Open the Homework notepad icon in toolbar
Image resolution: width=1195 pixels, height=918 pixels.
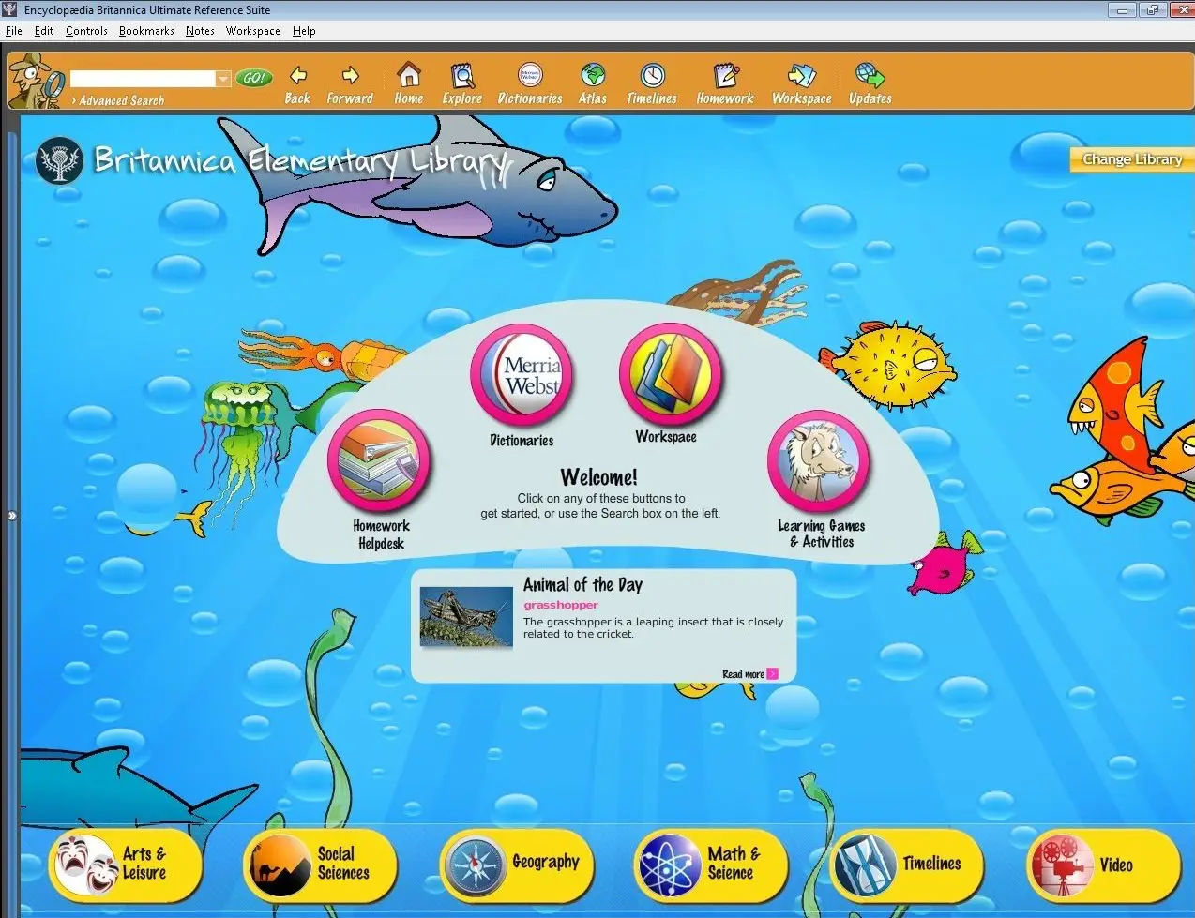725,75
